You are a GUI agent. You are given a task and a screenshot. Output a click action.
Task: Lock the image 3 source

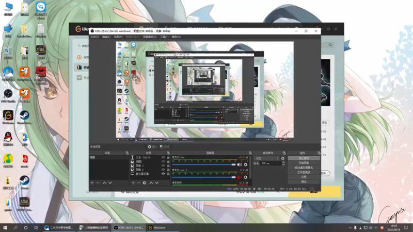(168, 165)
